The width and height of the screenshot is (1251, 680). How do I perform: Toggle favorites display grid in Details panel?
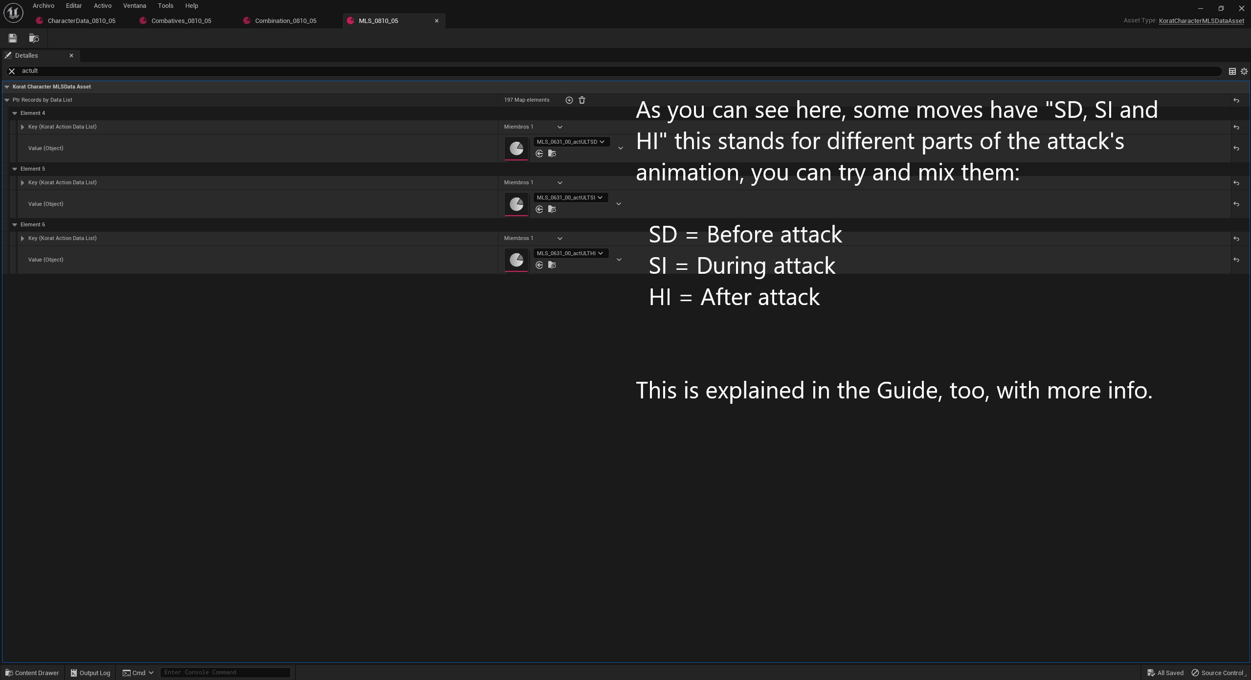point(1231,71)
